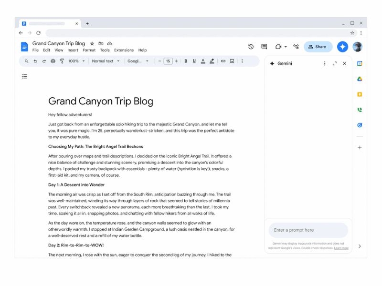The height and width of the screenshot is (286, 382).
Task: Open the comments panel icon
Action: coord(264,47)
